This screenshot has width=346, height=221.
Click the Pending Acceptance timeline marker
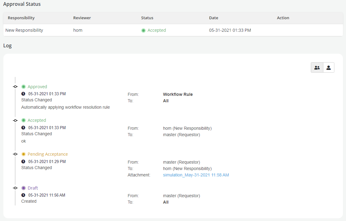click(x=15, y=154)
